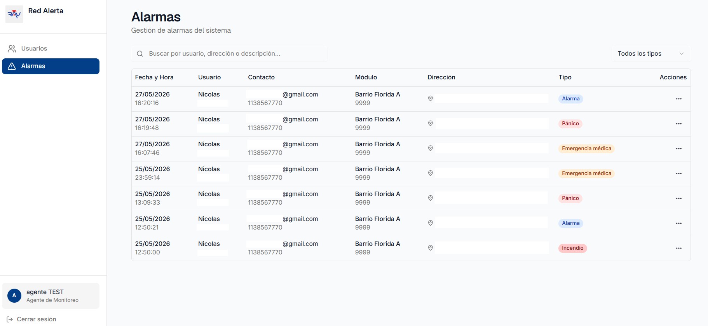Click the Contacto column header
The image size is (708, 326).
coord(261,77)
